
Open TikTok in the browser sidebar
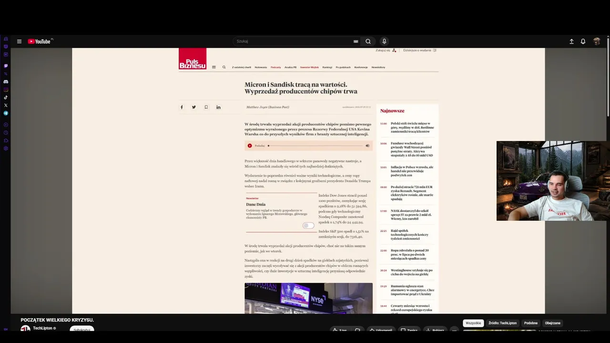tap(6, 97)
